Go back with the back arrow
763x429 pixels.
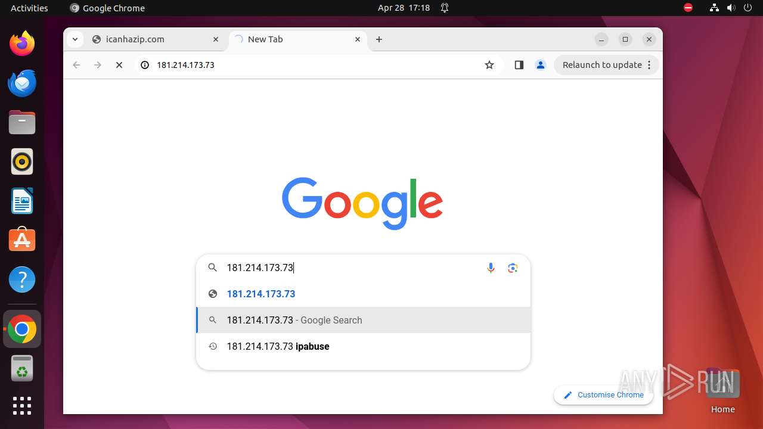[76, 65]
